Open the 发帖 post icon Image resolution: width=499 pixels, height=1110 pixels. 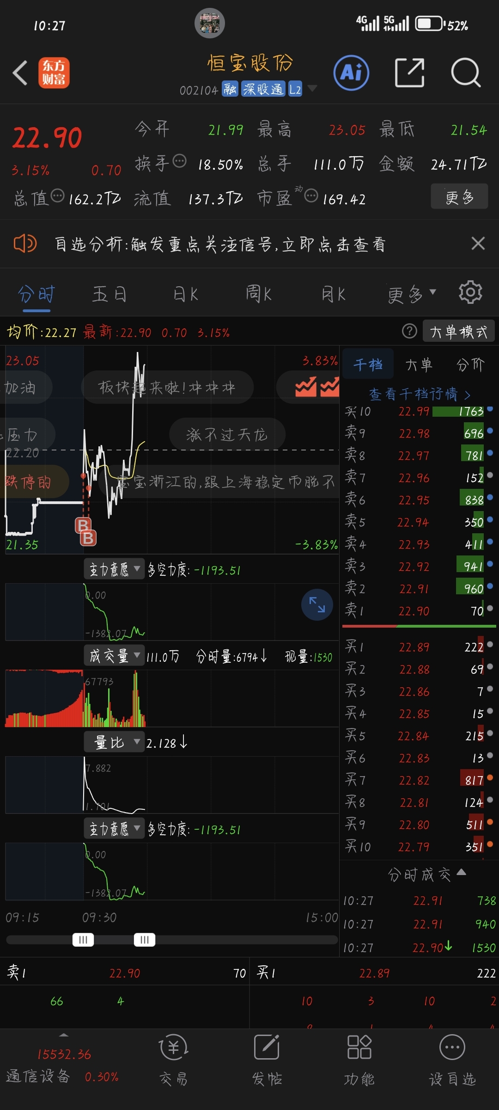(267, 1061)
